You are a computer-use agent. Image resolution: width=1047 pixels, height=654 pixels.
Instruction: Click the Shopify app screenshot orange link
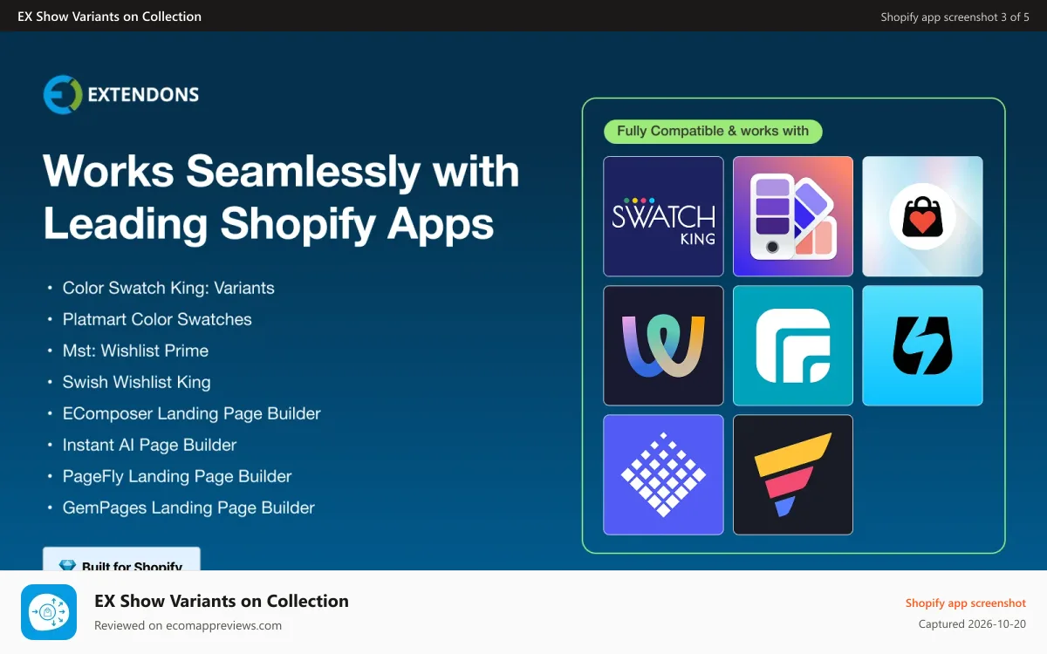pyautogui.click(x=966, y=603)
